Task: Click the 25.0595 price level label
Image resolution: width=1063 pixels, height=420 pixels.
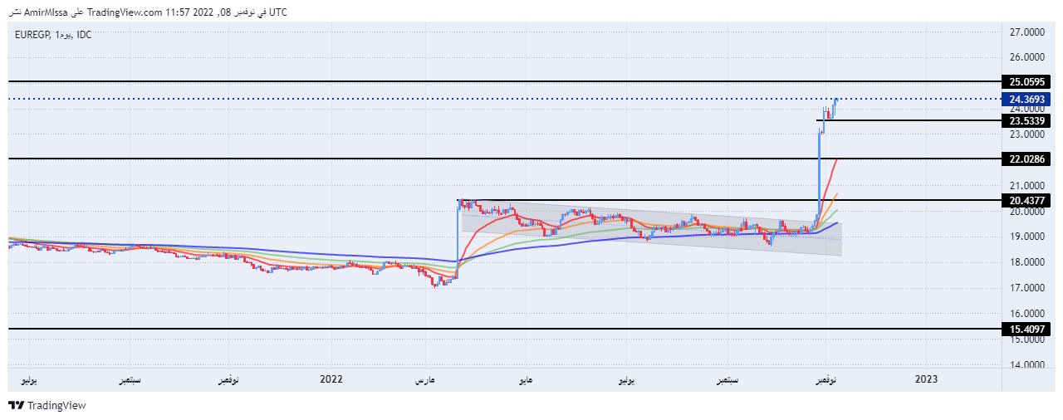Action: point(1026,82)
